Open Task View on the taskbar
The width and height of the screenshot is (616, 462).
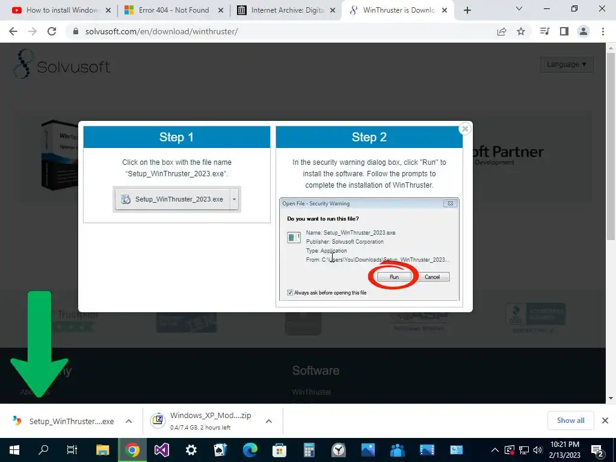point(72,450)
